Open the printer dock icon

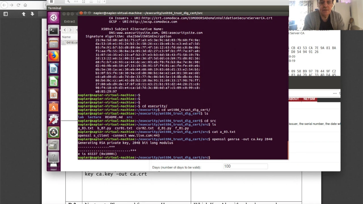click(x=54, y=145)
